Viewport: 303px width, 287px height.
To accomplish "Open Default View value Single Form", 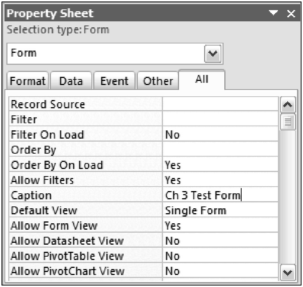I will pyautogui.click(x=219, y=210).
